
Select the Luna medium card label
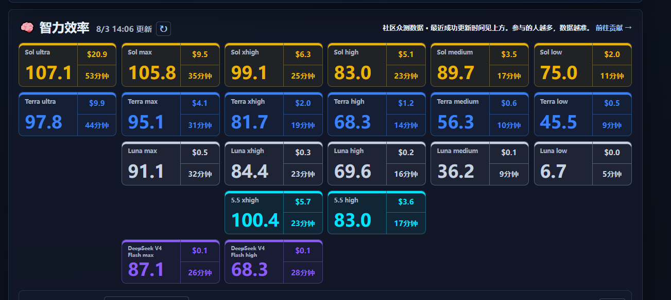click(x=458, y=151)
